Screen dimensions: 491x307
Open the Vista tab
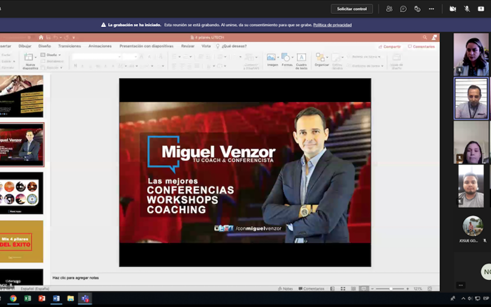click(206, 46)
